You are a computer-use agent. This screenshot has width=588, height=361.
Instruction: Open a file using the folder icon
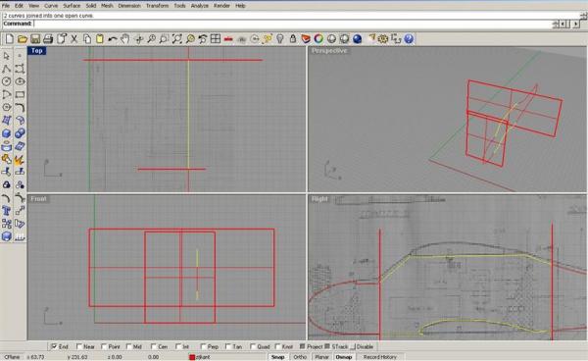tap(23, 38)
